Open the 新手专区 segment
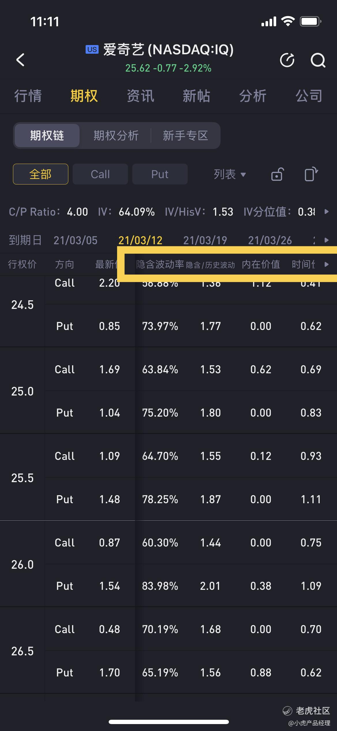 185,135
